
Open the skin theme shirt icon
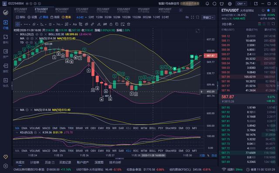tap(222, 3)
